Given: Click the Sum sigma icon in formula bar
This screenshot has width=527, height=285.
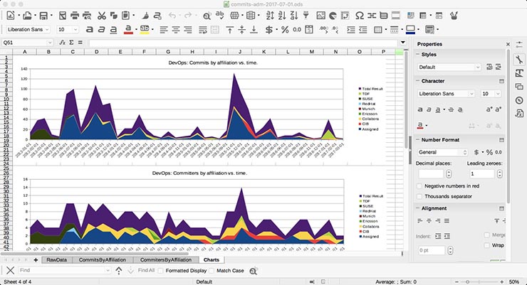Looking at the screenshot, I should (71, 43).
